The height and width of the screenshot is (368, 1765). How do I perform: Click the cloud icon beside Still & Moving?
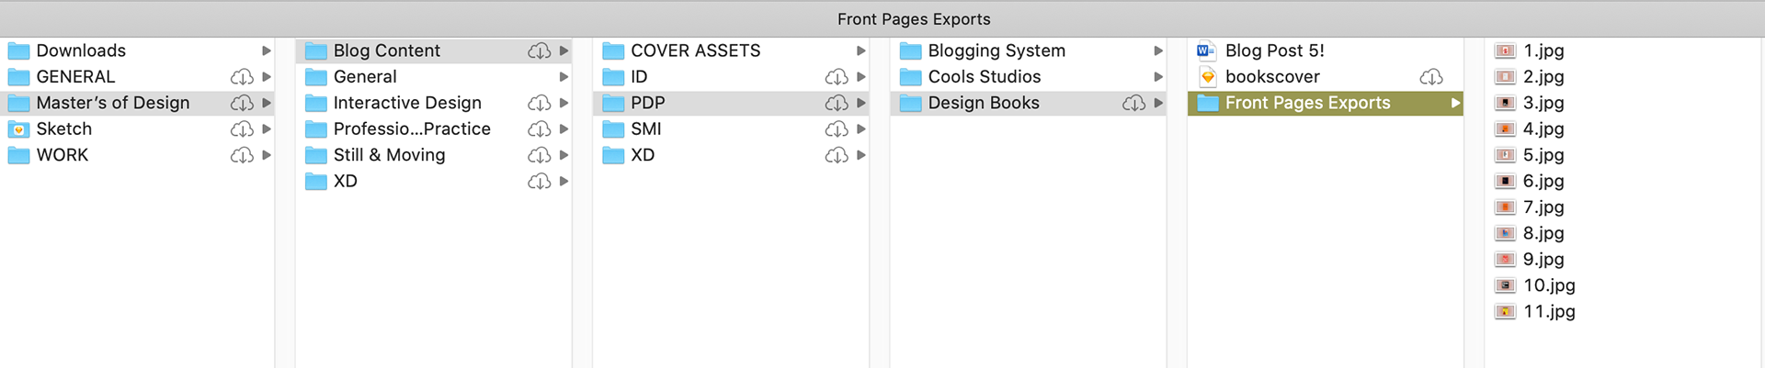[x=540, y=155]
